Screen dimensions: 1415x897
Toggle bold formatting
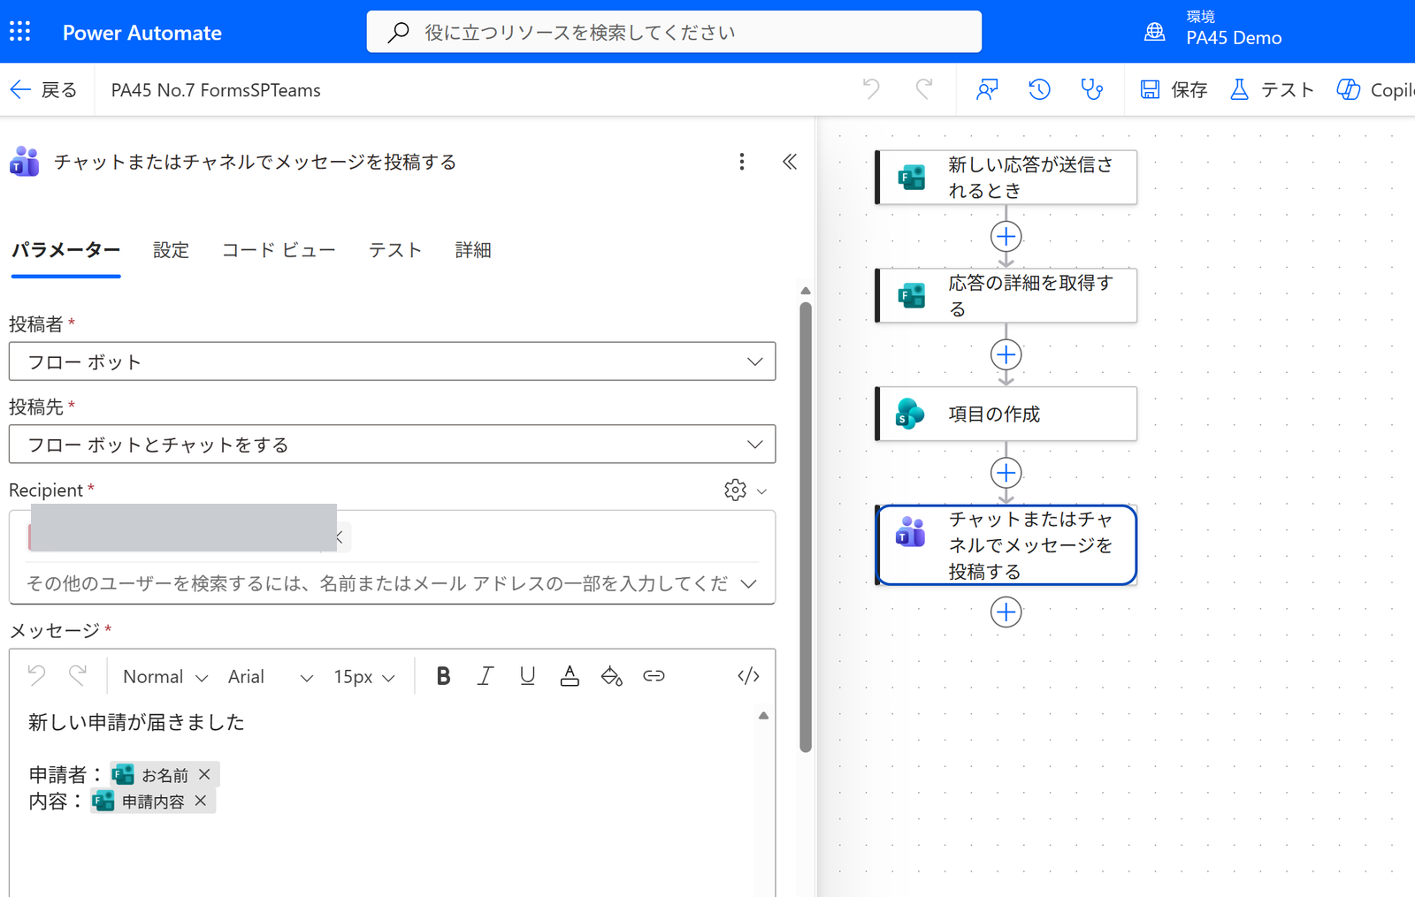(443, 676)
